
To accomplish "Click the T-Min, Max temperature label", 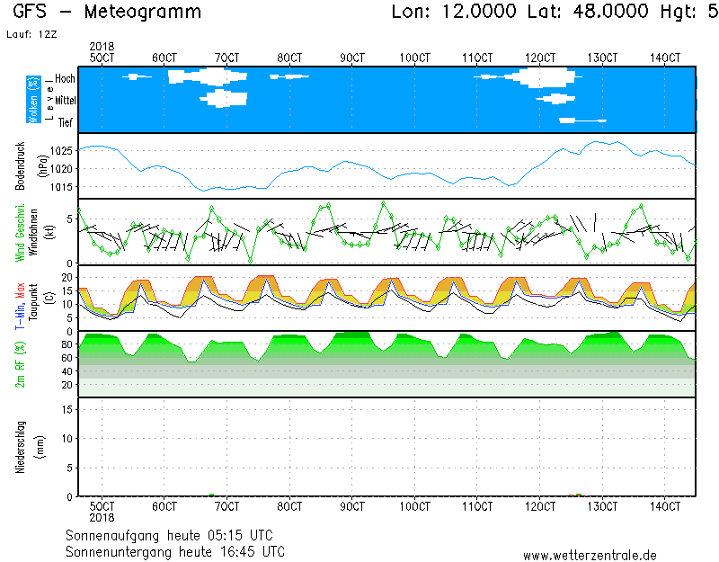I will (20, 298).
